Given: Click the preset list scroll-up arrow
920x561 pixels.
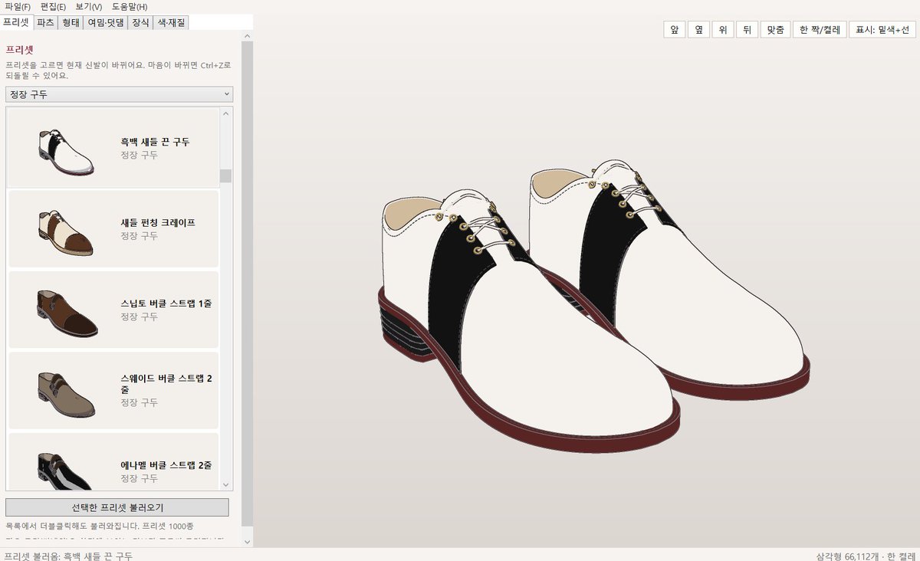Looking at the screenshot, I should click(x=225, y=113).
